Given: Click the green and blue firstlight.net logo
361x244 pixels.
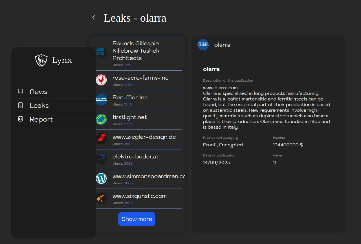Looking at the screenshot, I should tap(101, 119).
